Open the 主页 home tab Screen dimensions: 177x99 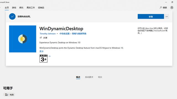[x=7, y=8]
